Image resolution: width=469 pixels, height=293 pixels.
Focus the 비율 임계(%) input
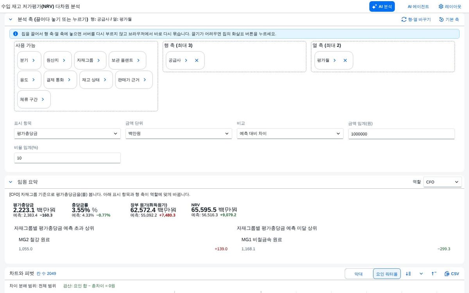point(67,158)
